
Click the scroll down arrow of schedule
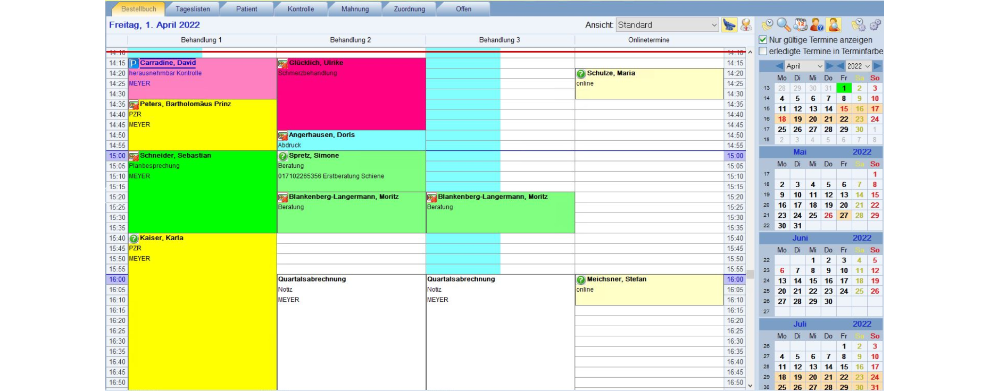[750, 386]
